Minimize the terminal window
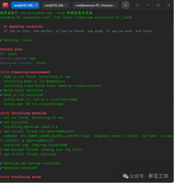The height and width of the screenshot is (183, 174). (x=148, y=5)
